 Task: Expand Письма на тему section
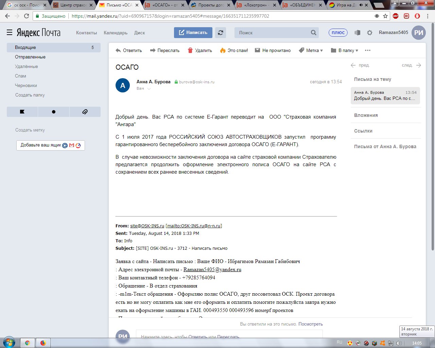pos(372,79)
